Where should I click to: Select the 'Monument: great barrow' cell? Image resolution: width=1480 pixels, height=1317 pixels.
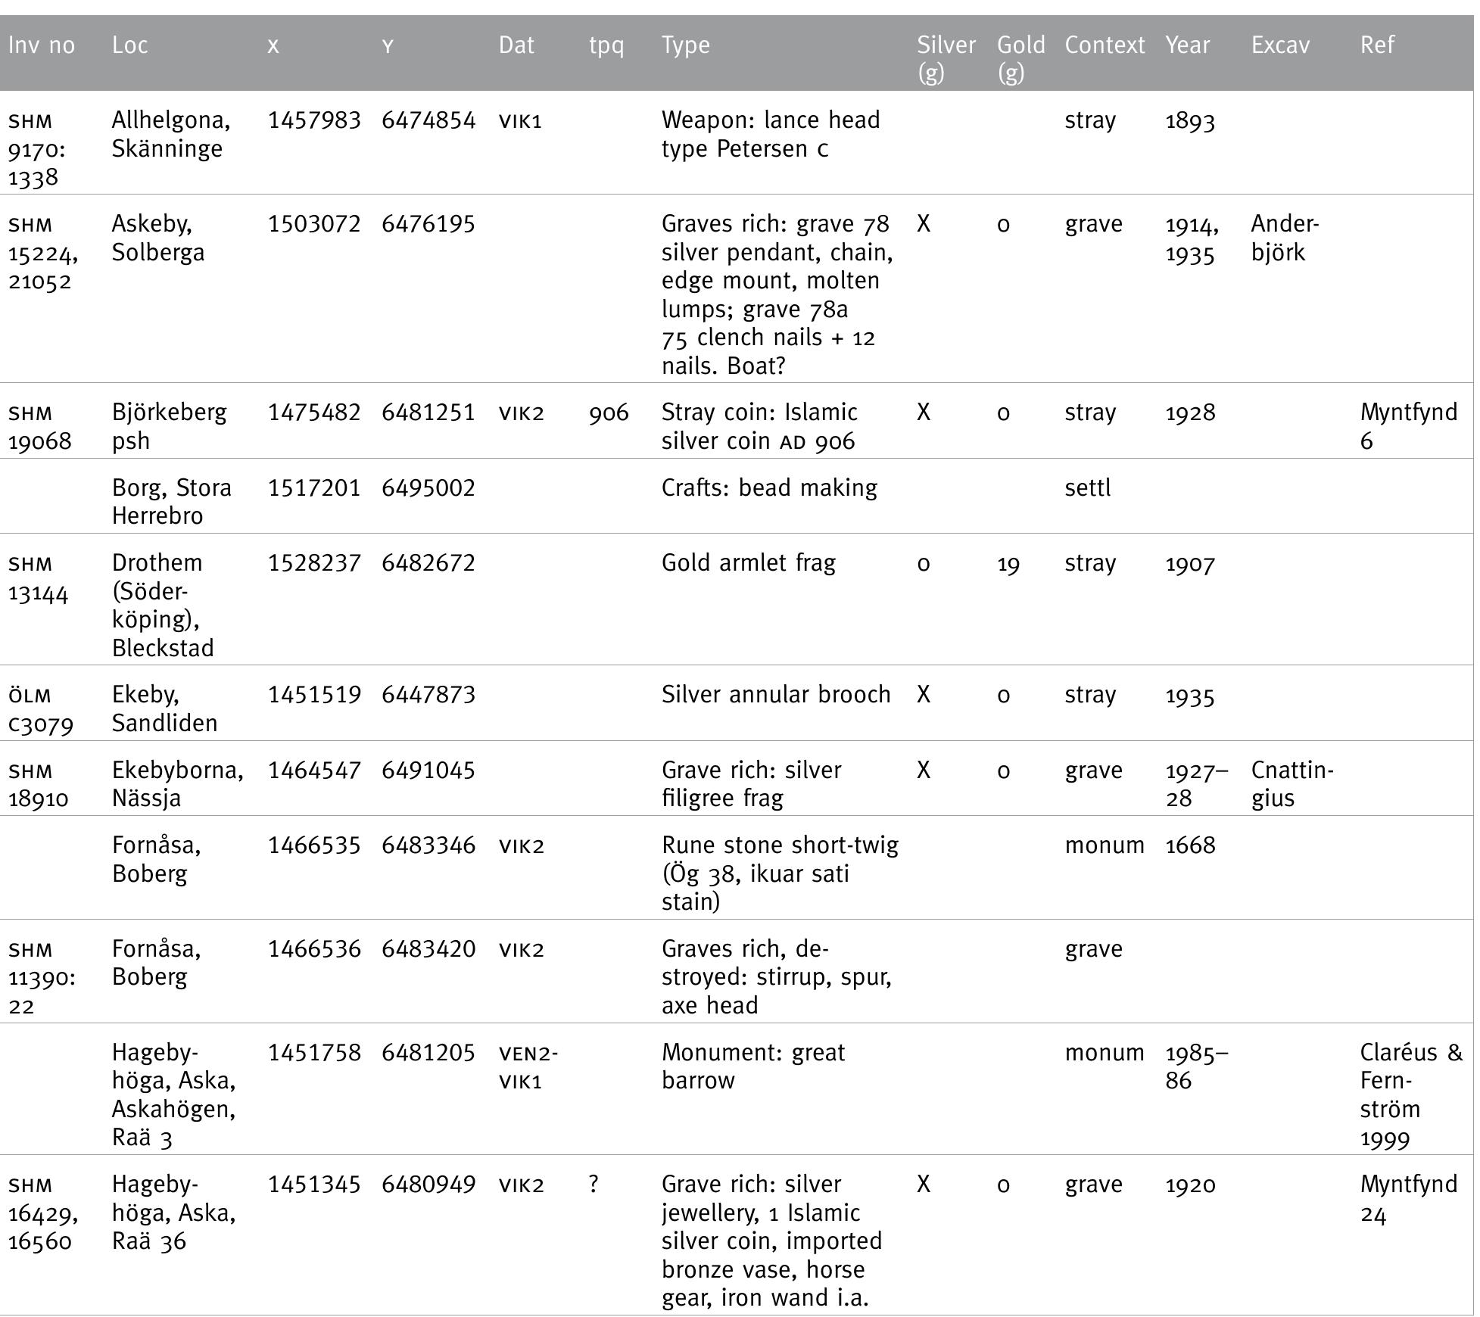tap(752, 1066)
